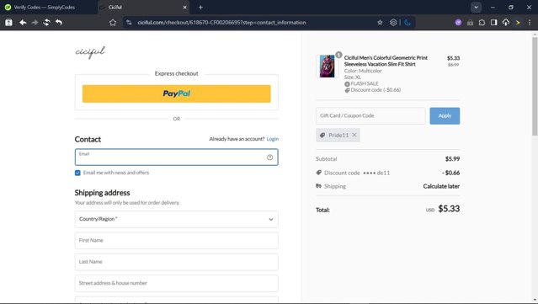Click the browser back arrow

(x=23, y=22)
